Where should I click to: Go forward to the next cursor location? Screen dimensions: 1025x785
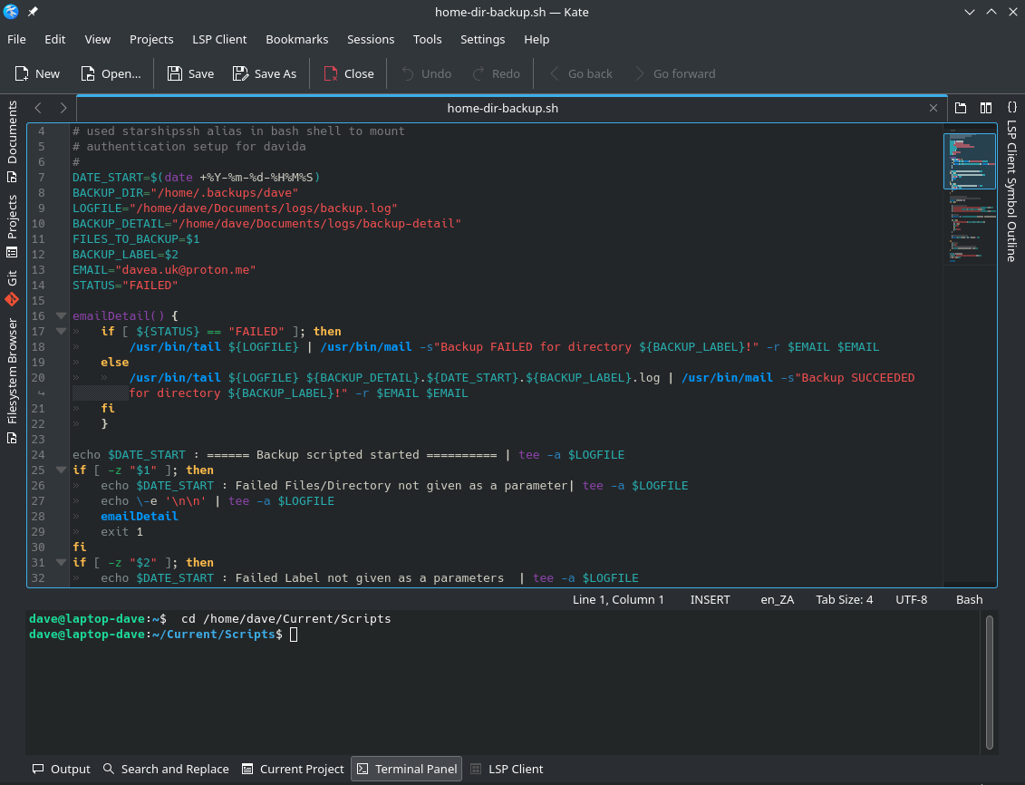point(674,73)
